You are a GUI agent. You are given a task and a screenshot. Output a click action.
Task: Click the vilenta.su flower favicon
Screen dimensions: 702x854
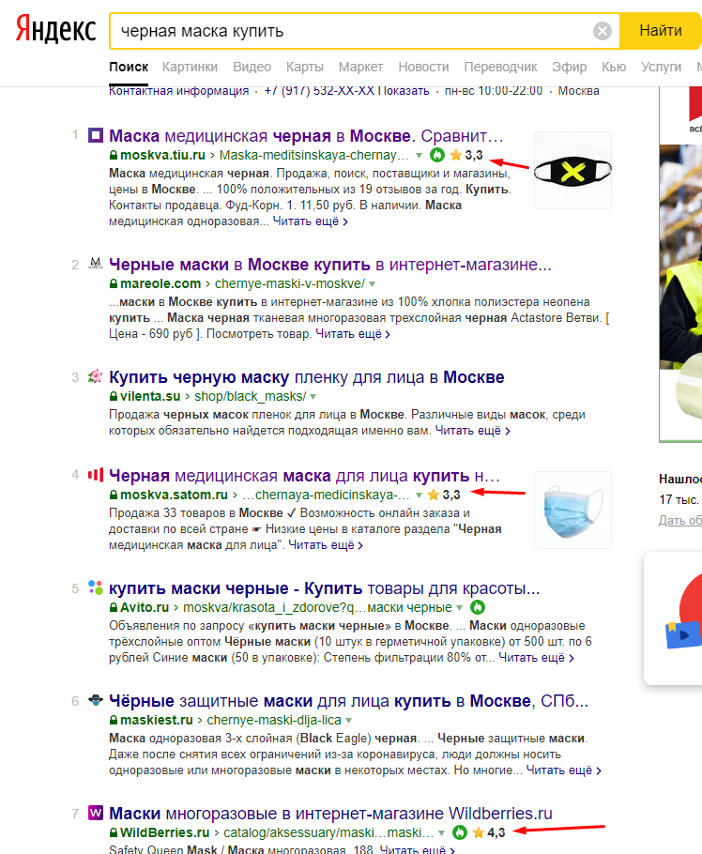click(95, 377)
